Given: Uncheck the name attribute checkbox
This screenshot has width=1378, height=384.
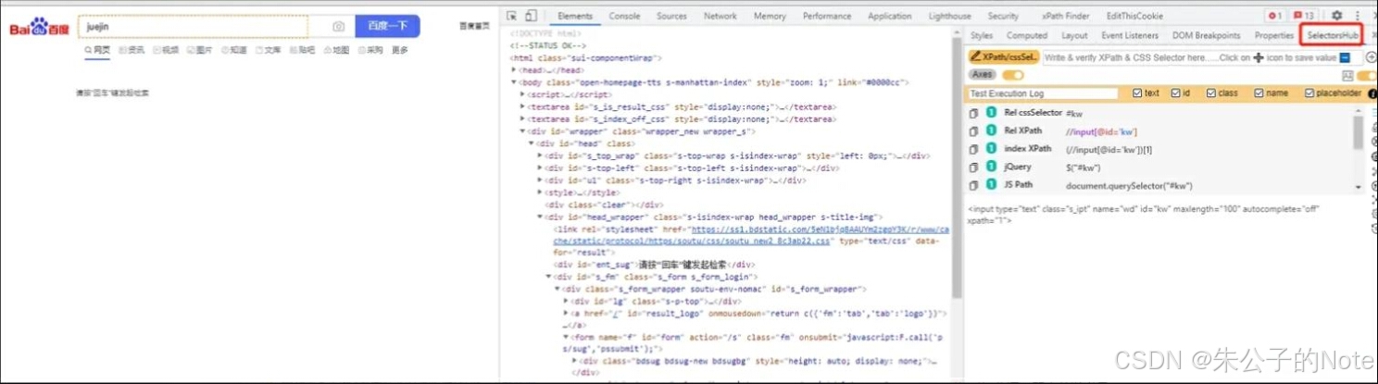Looking at the screenshot, I should click(1259, 93).
